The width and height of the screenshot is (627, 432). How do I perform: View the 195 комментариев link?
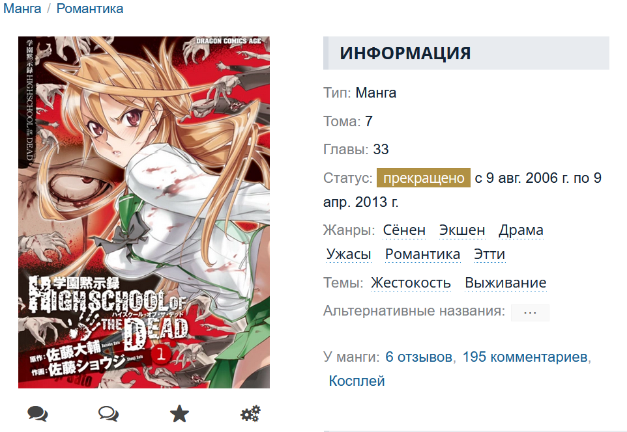point(525,357)
